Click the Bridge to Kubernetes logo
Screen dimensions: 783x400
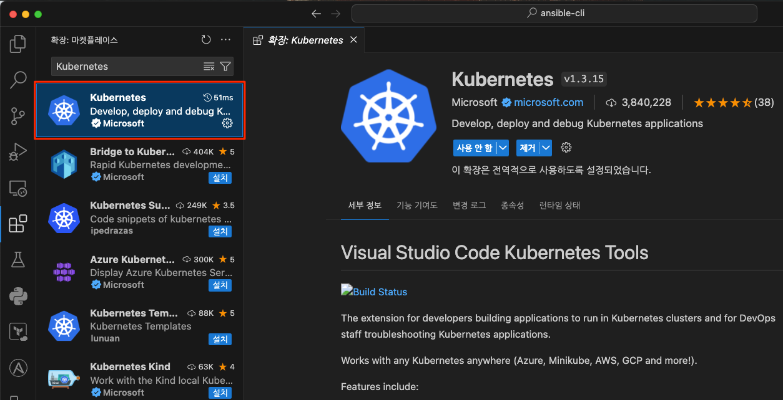64,164
